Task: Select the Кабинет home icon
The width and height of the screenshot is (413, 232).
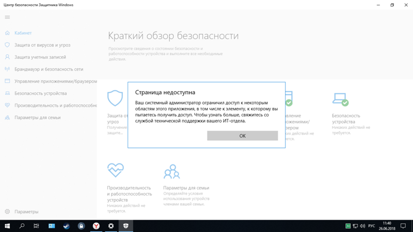Action: tap(7, 33)
